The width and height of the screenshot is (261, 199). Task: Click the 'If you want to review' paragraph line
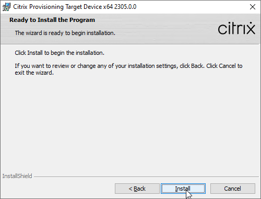click(128, 66)
